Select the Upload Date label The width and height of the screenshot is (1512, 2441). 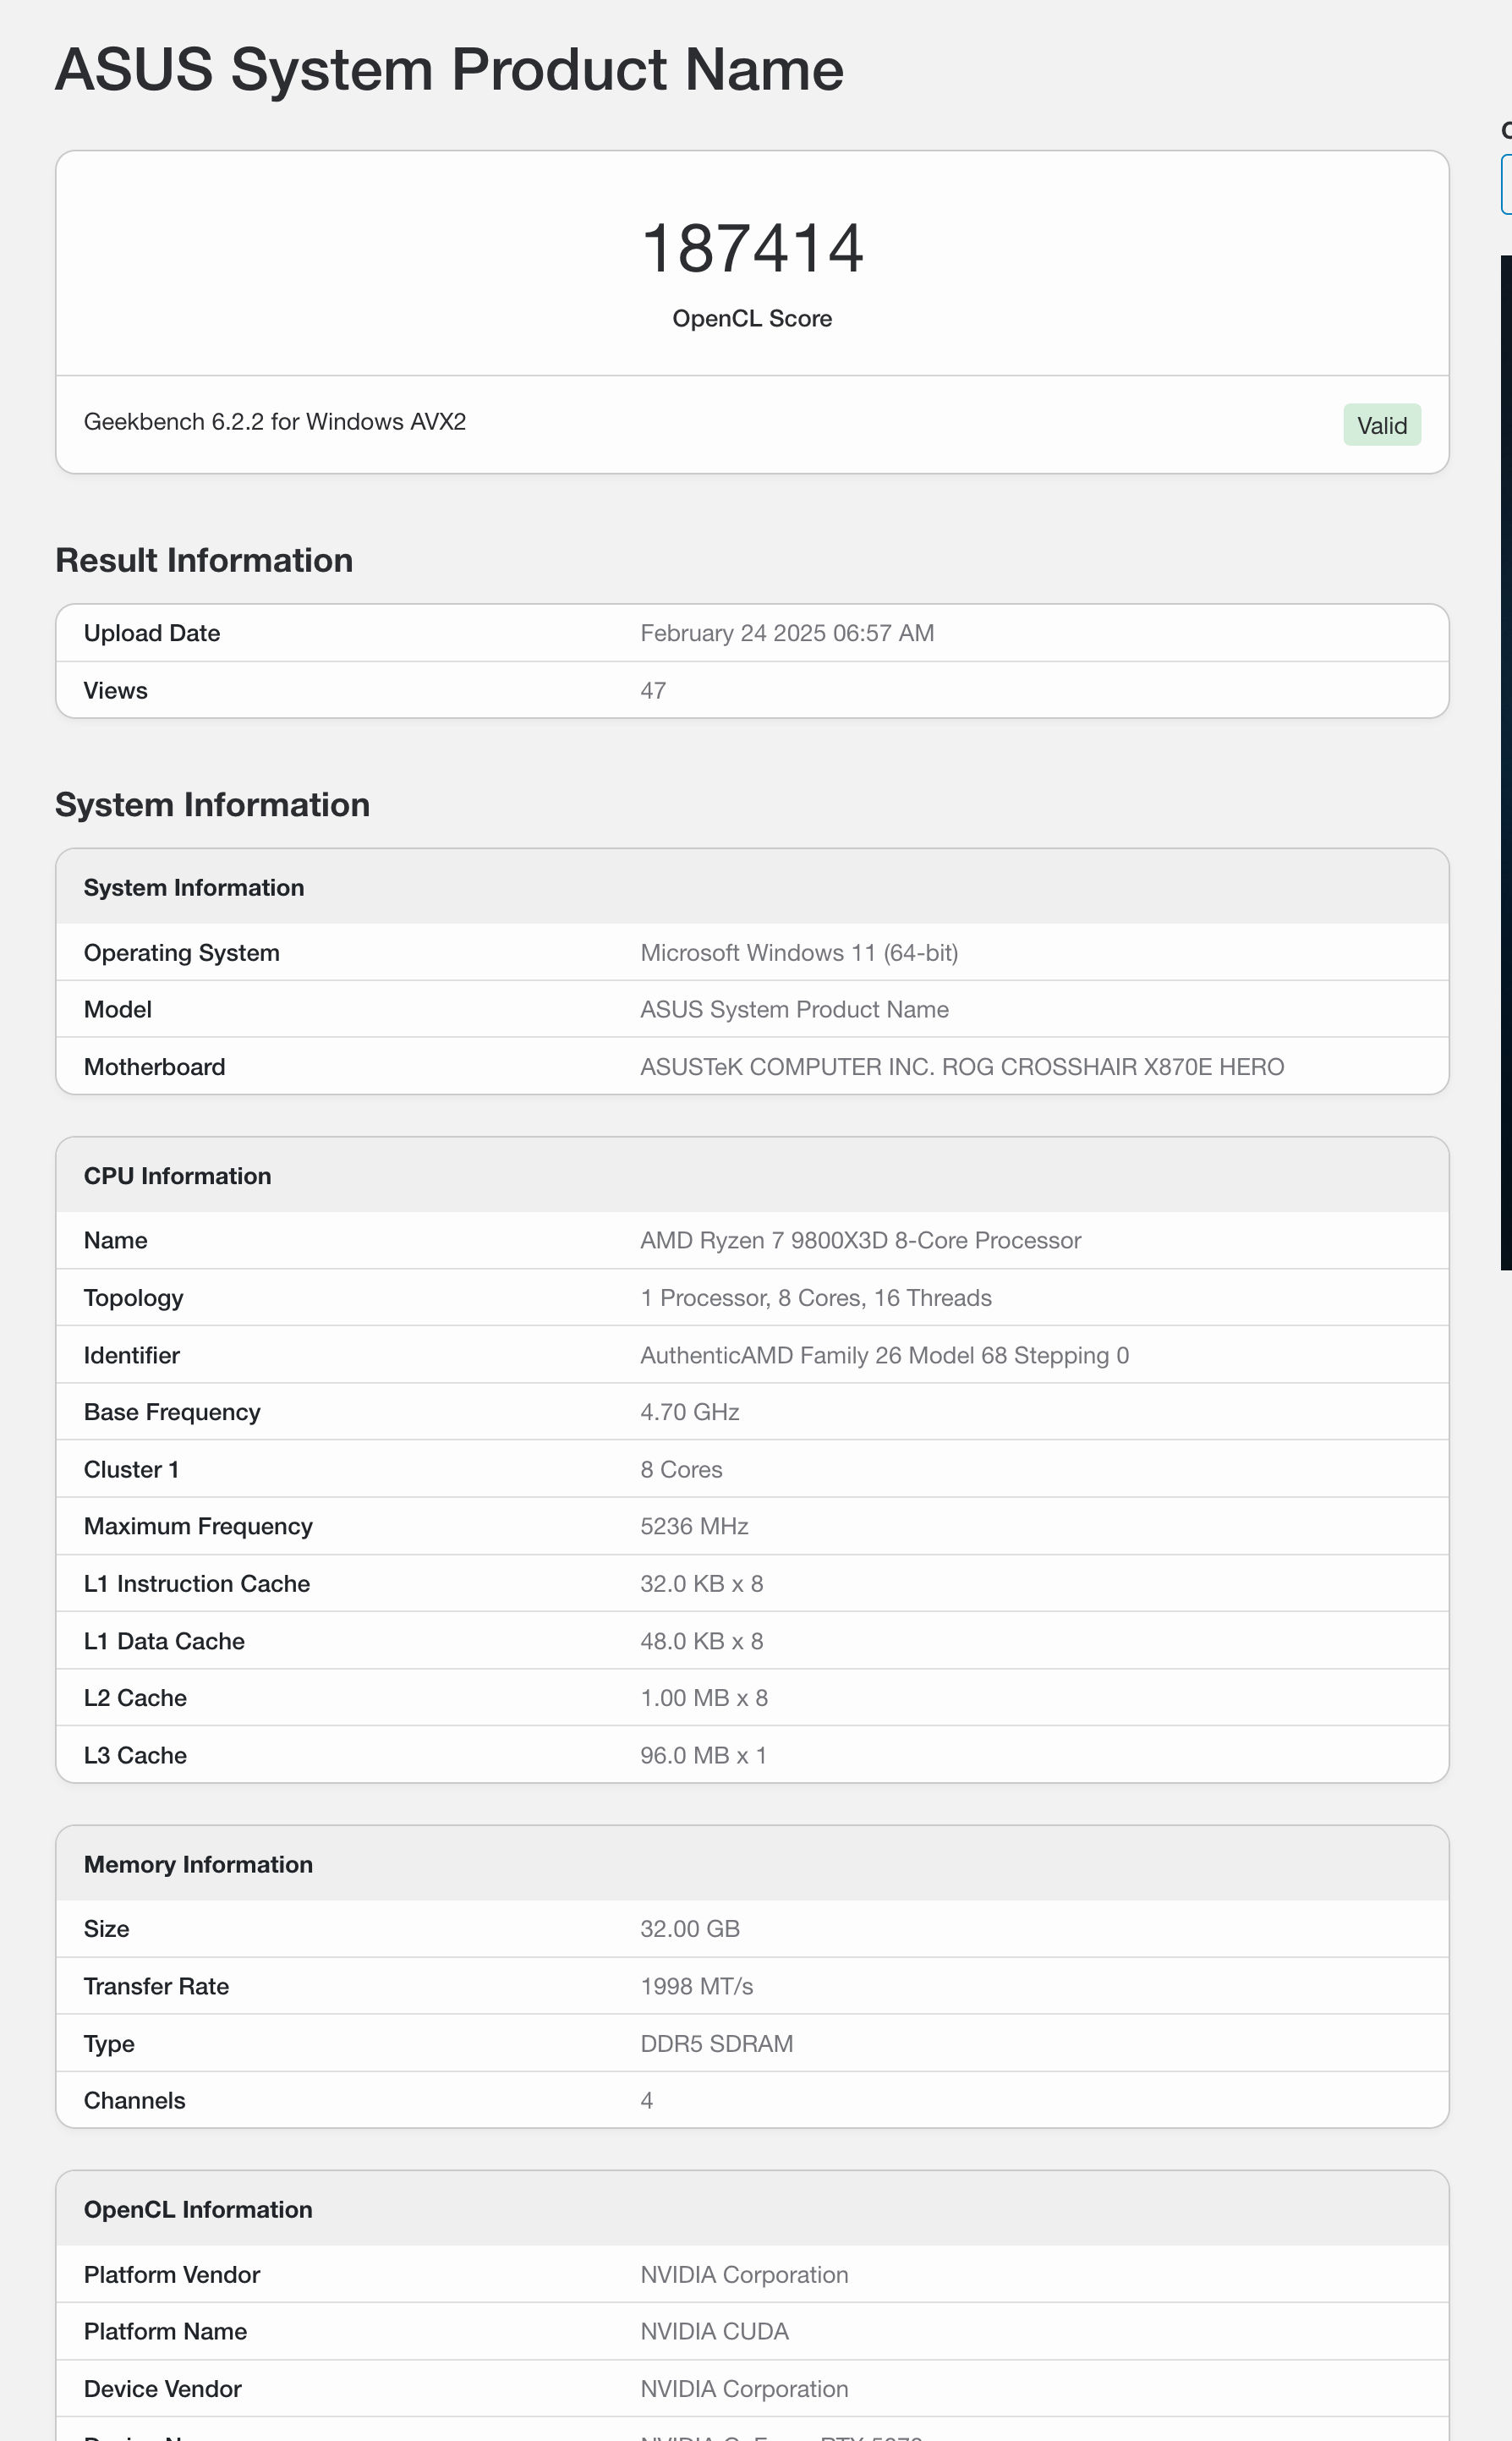(x=152, y=633)
